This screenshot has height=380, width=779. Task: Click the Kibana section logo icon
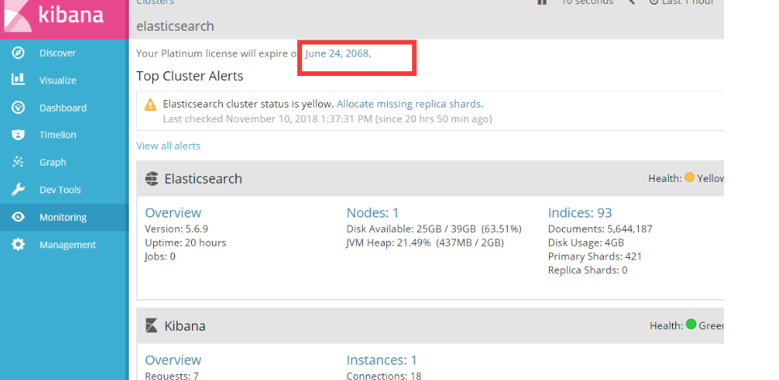click(x=151, y=326)
